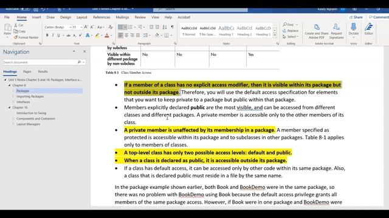Viewport: 389px width, 218px height.
Task: Open the numbering list dropdown
Action: pos(135,27)
